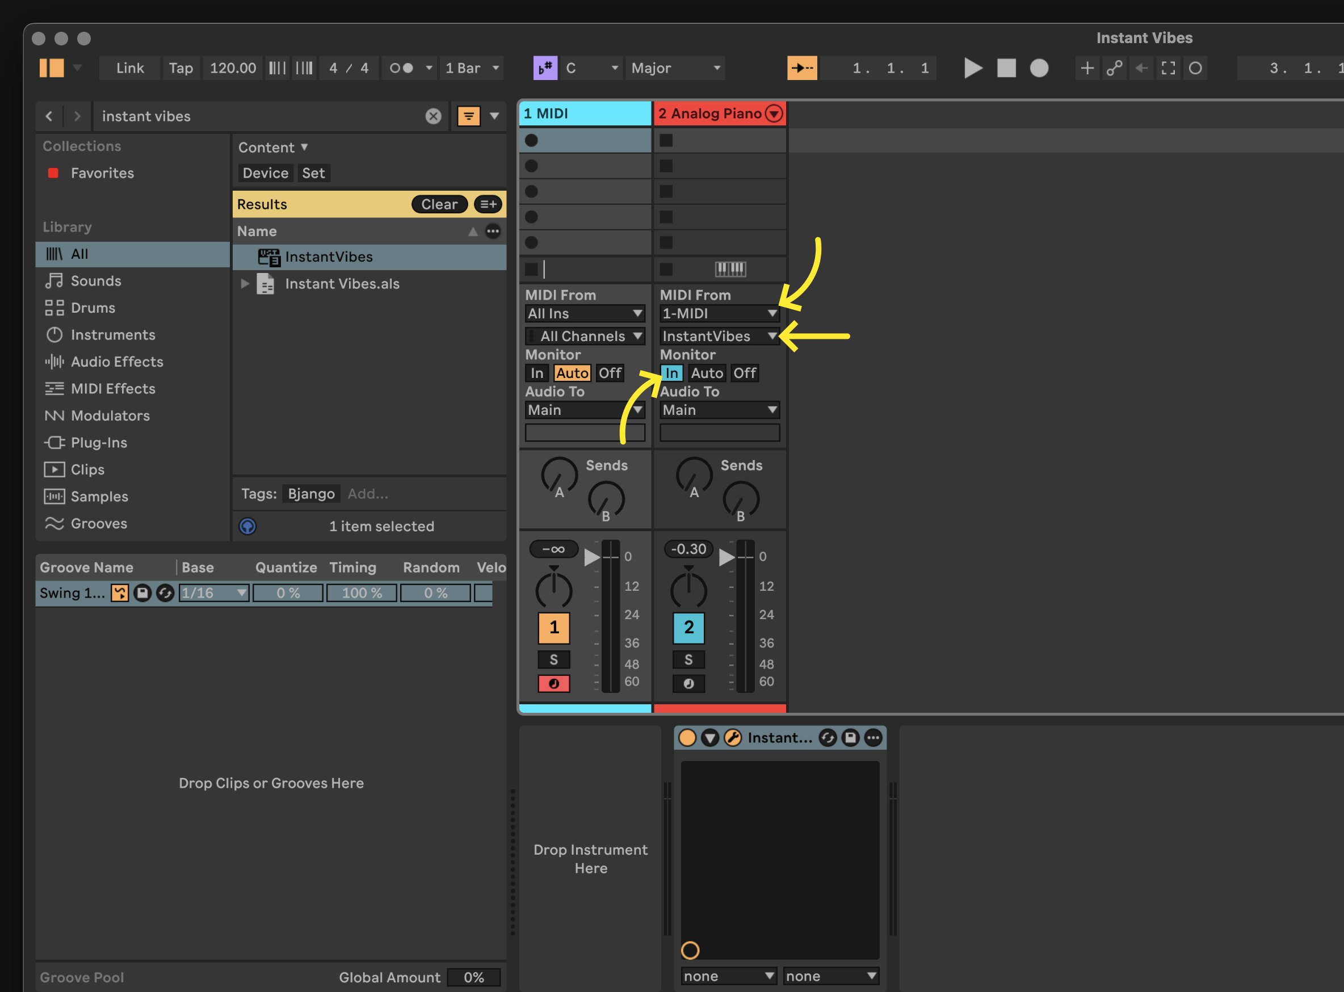Toggle the InstantVibes device on/off

click(687, 737)
